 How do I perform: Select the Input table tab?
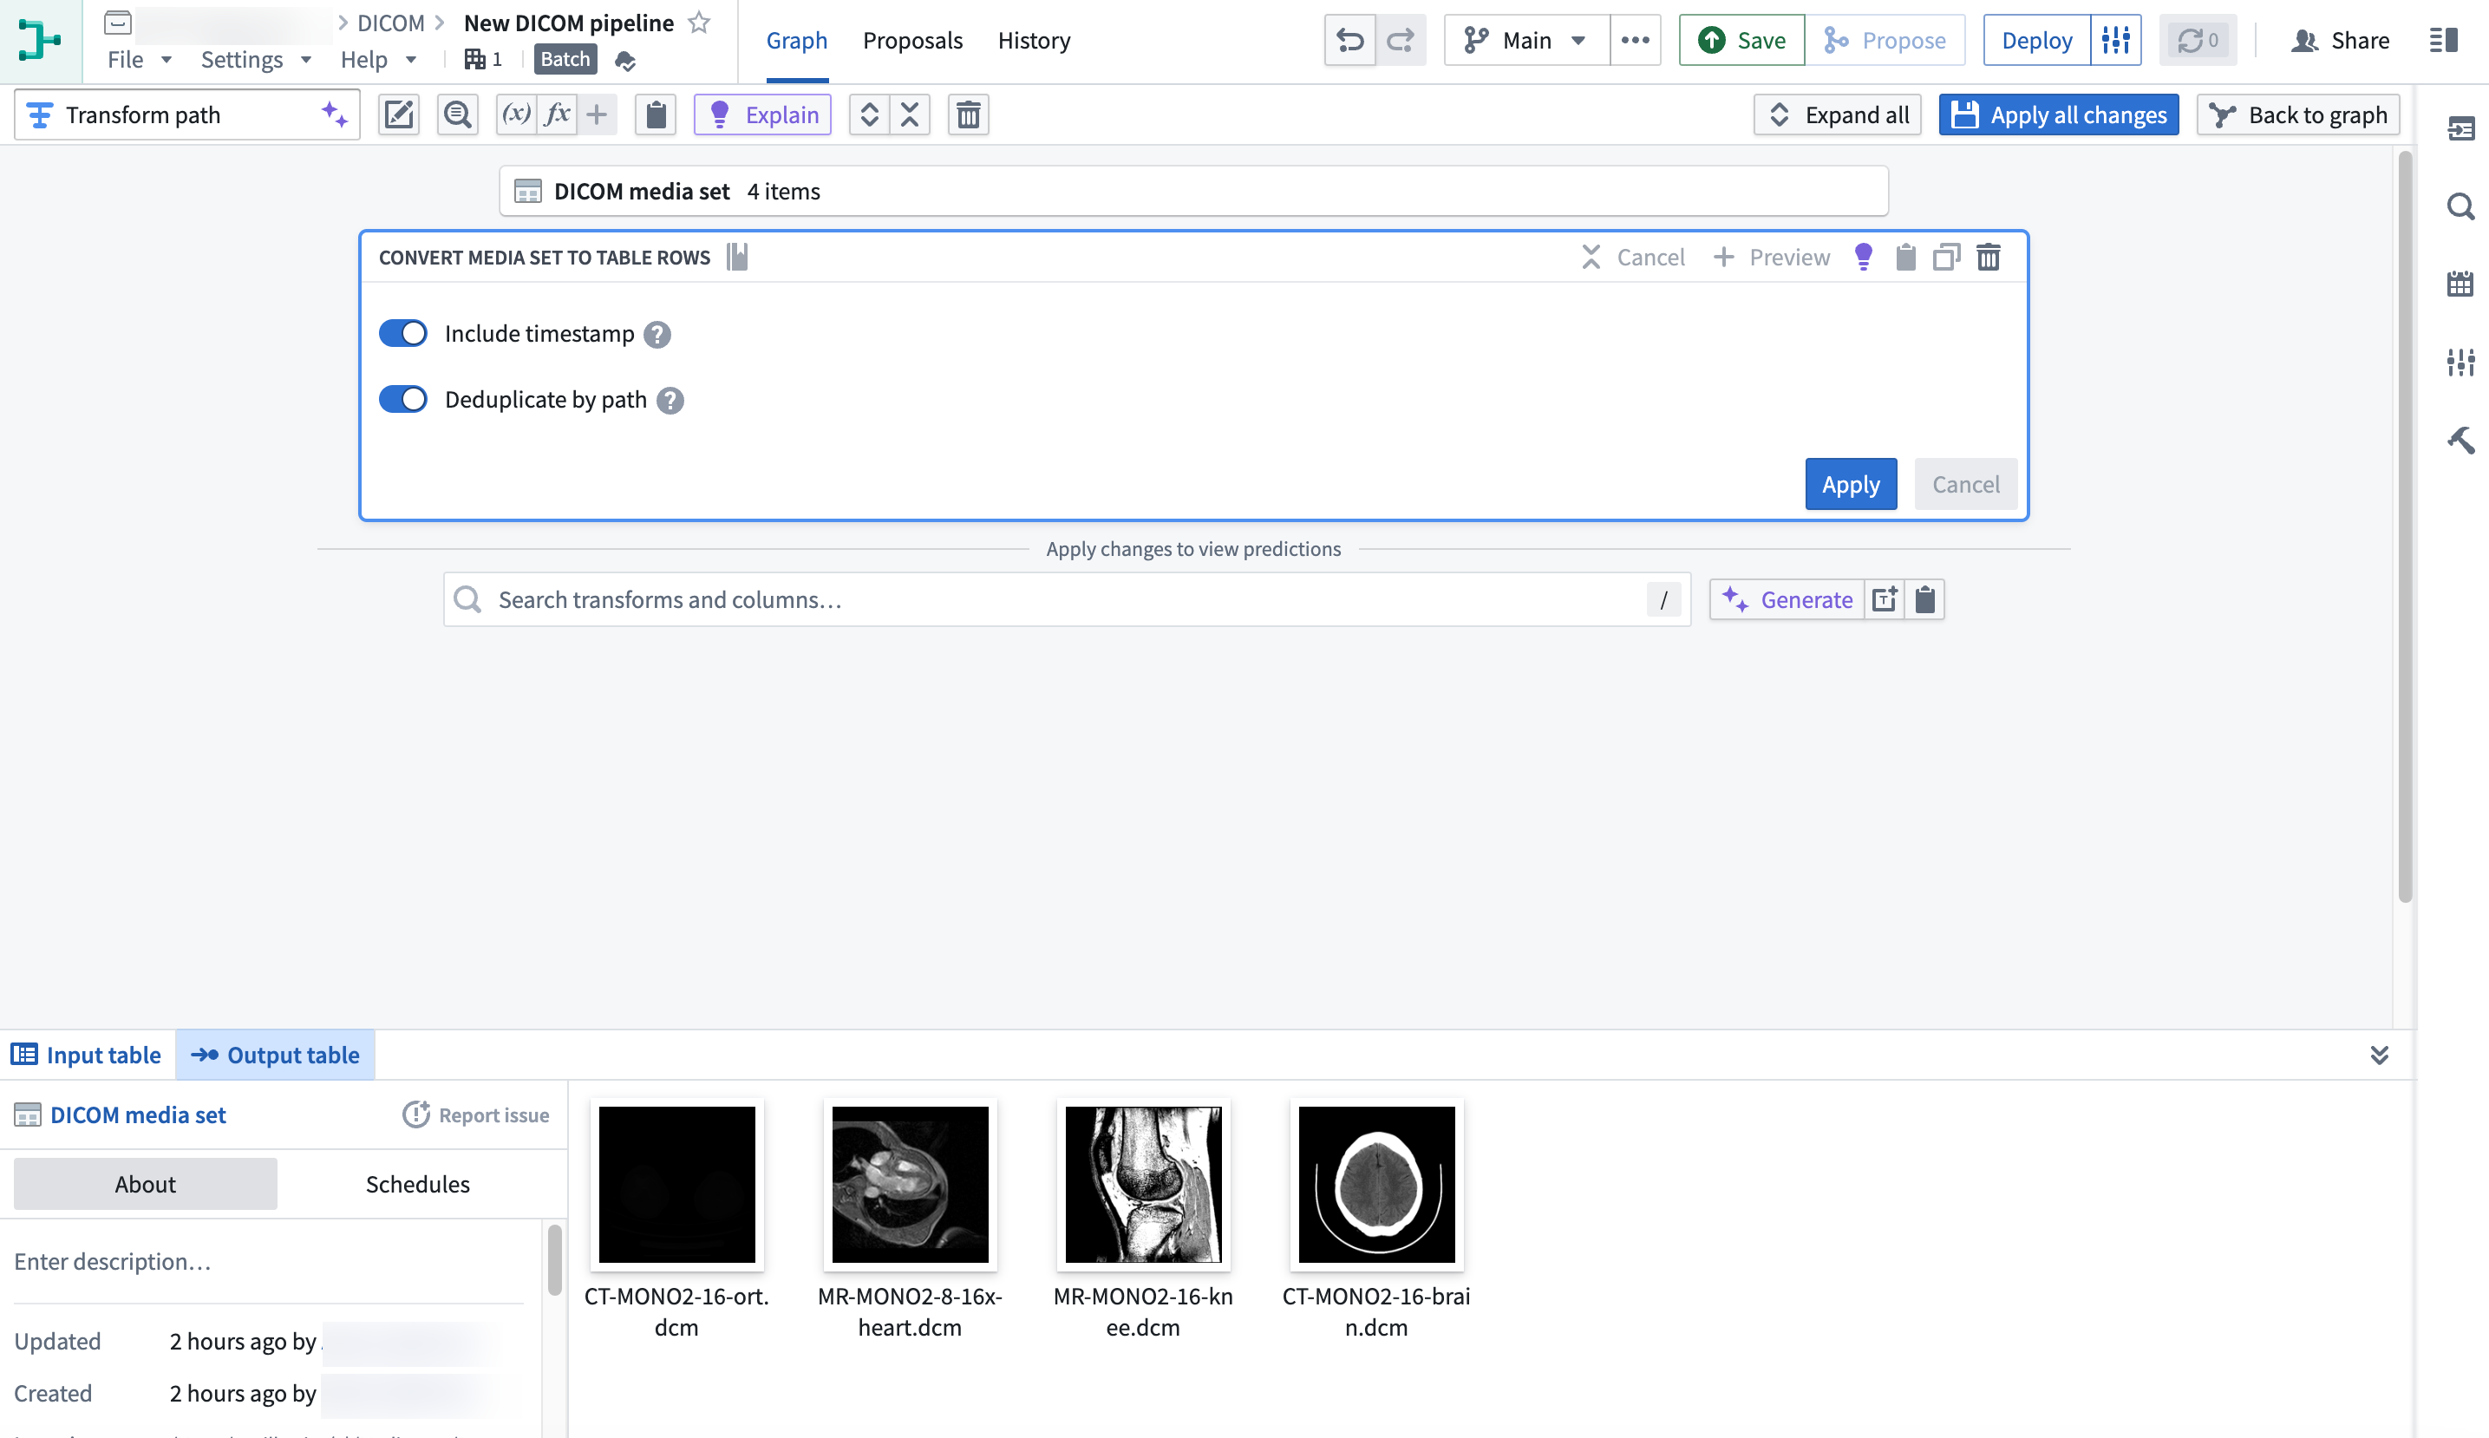(87, 1055)
